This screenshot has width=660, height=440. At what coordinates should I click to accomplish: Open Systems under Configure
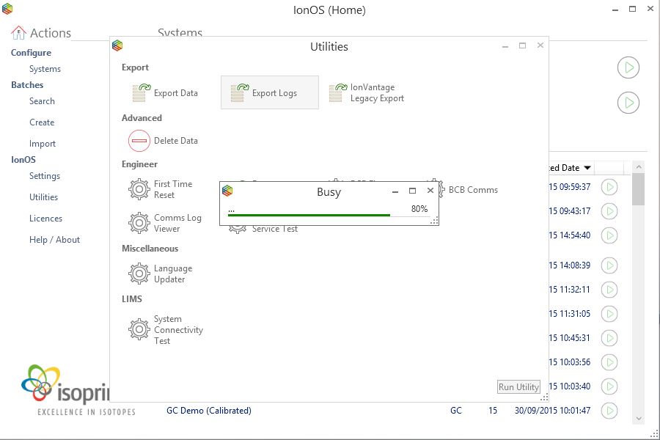45,69
